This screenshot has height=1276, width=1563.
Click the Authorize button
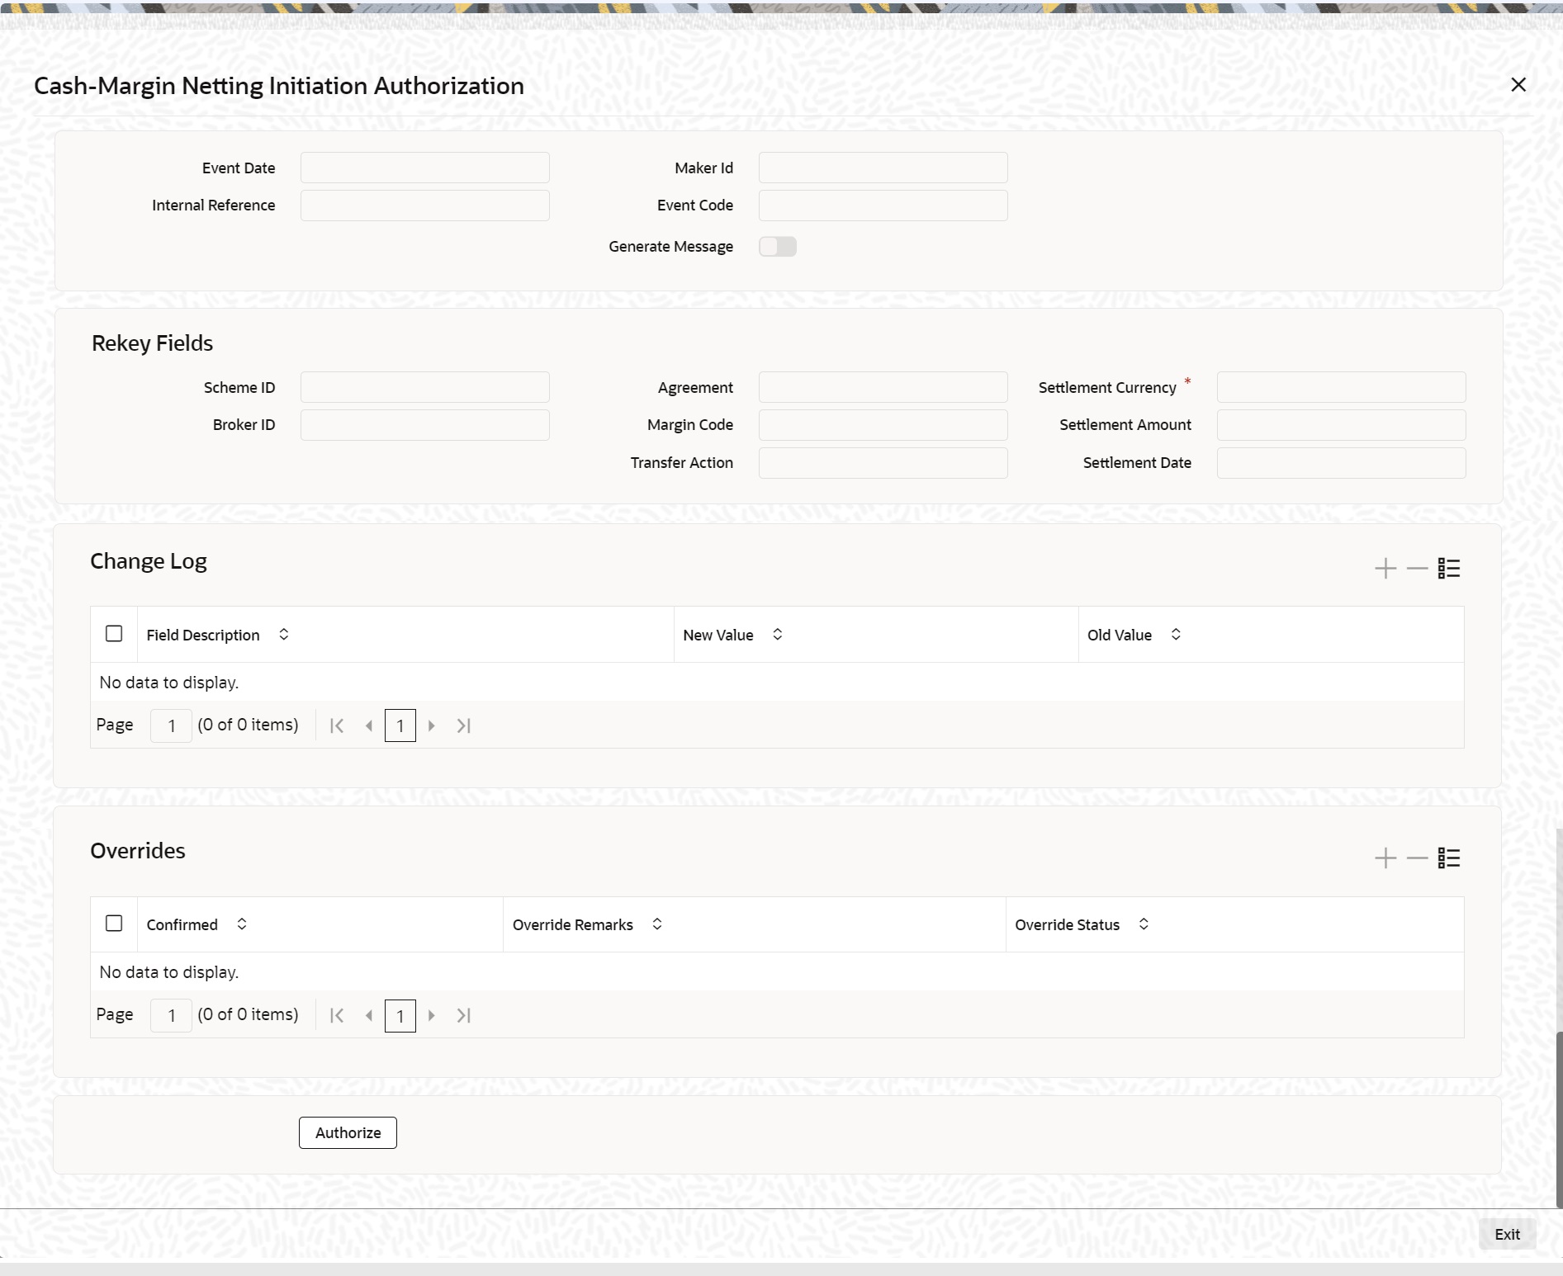click(348, 1132)
